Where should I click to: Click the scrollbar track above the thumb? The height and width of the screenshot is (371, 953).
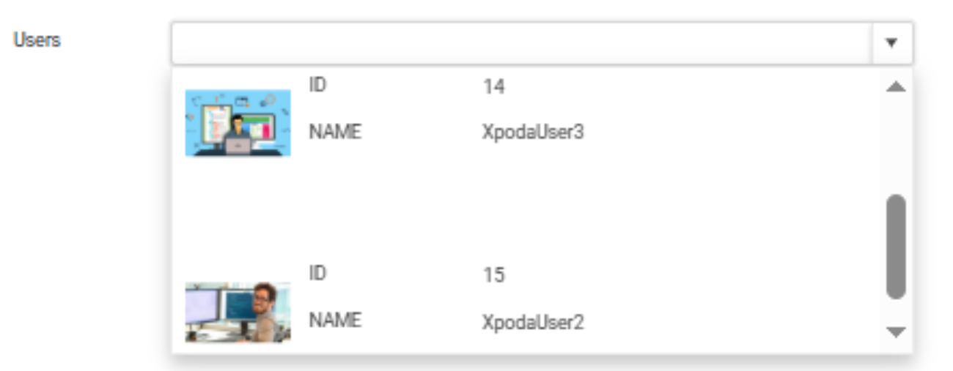coord(896,144)
